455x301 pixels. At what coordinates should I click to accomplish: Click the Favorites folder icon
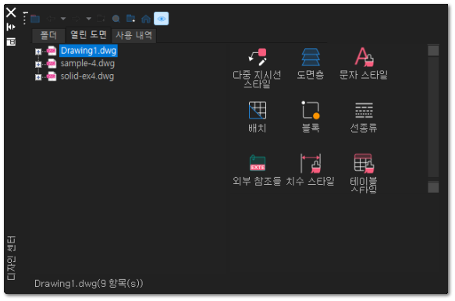click(x=131, y=19)
